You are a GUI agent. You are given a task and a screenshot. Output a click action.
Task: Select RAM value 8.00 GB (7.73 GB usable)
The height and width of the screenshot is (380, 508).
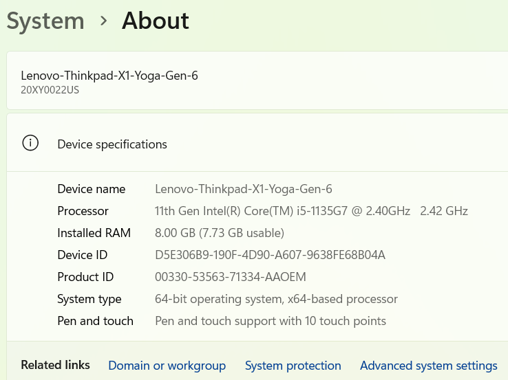tap(220, 233)
